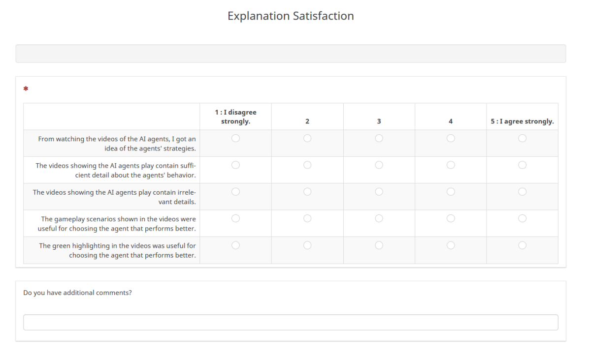Screen dimensions: 589x357
Task: Choose 3 for 'agents' strategies' statement
Action: 379,139
